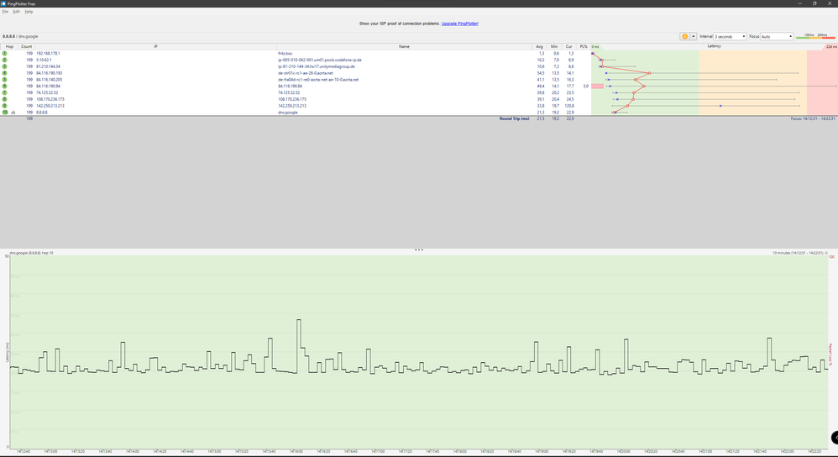Click the Upgrade PingPlotter! link
The height and width of the screenshot is (457, 838).
tap(459, 24)
